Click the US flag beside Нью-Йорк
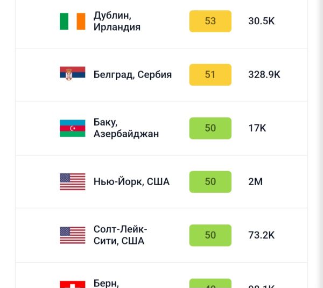Screen dimensions: 323x288 (x=72, y=181)
